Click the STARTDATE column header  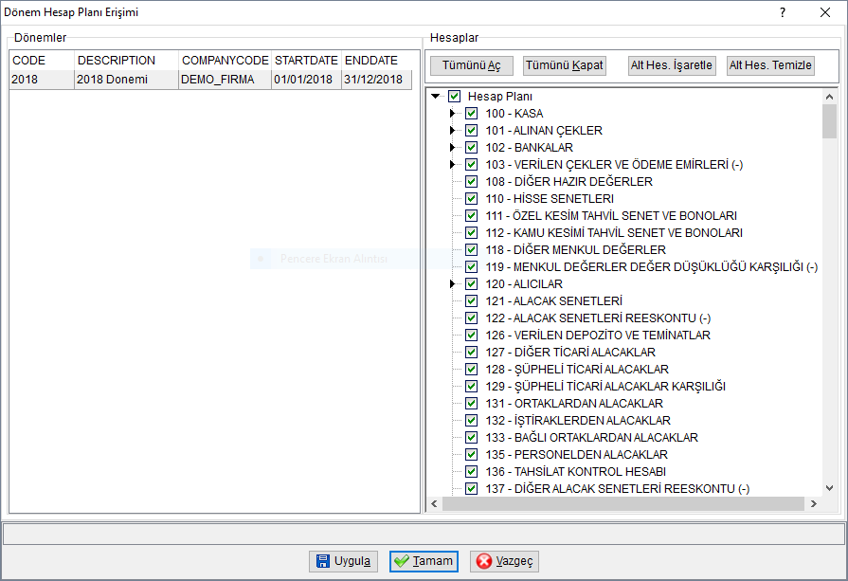(306, 61)
